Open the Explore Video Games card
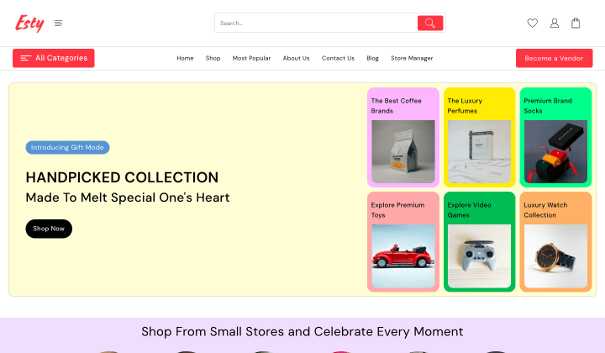 (x=479, y=241)
